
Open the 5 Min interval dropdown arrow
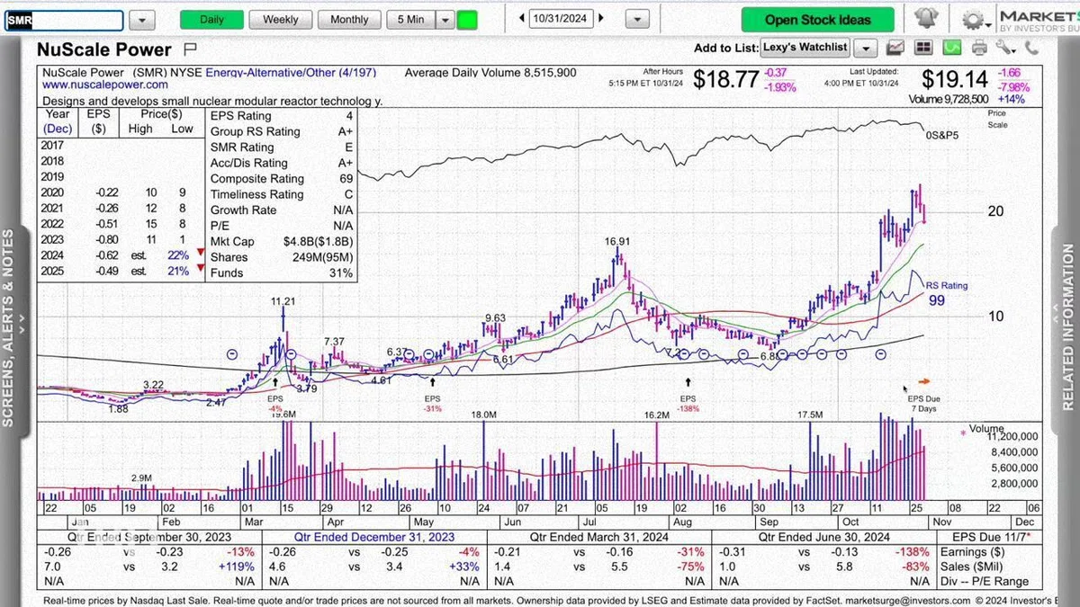click(445, 19)
